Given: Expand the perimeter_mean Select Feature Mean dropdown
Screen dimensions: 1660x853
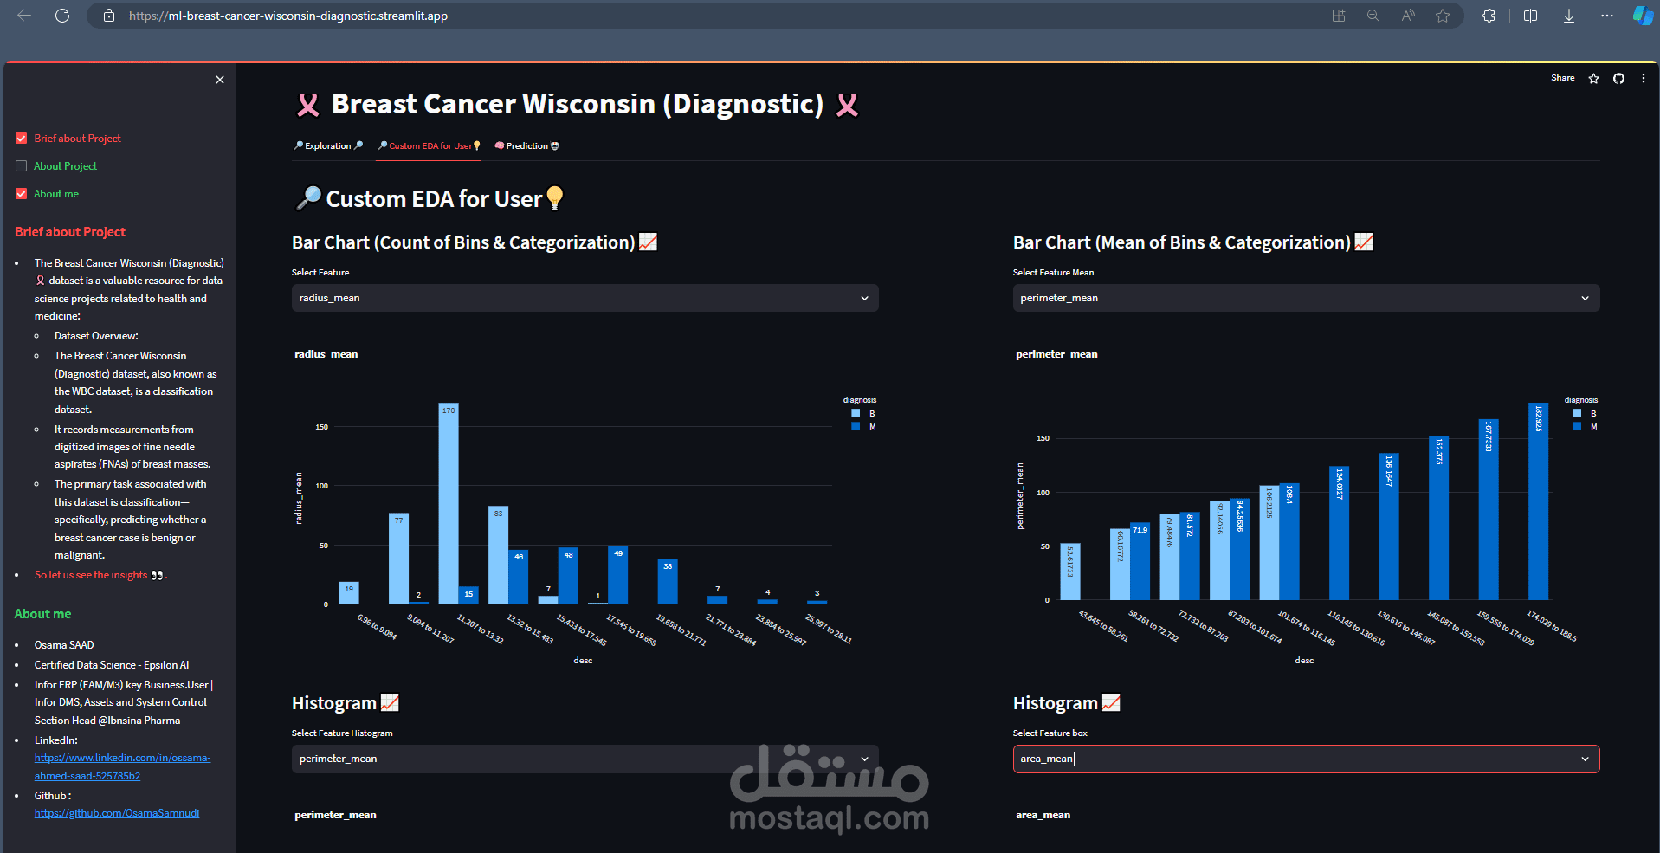Looking at the screenshot, I should (x=1306, y=298).
